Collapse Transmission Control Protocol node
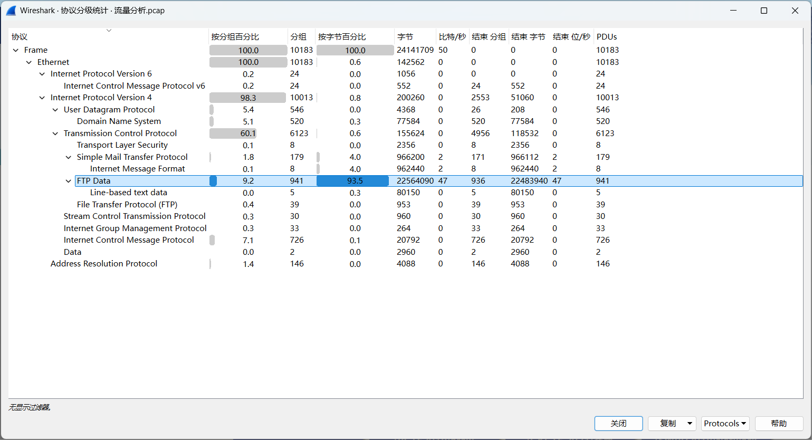Viewport: 812px width, 440px height. coord(55,133)
